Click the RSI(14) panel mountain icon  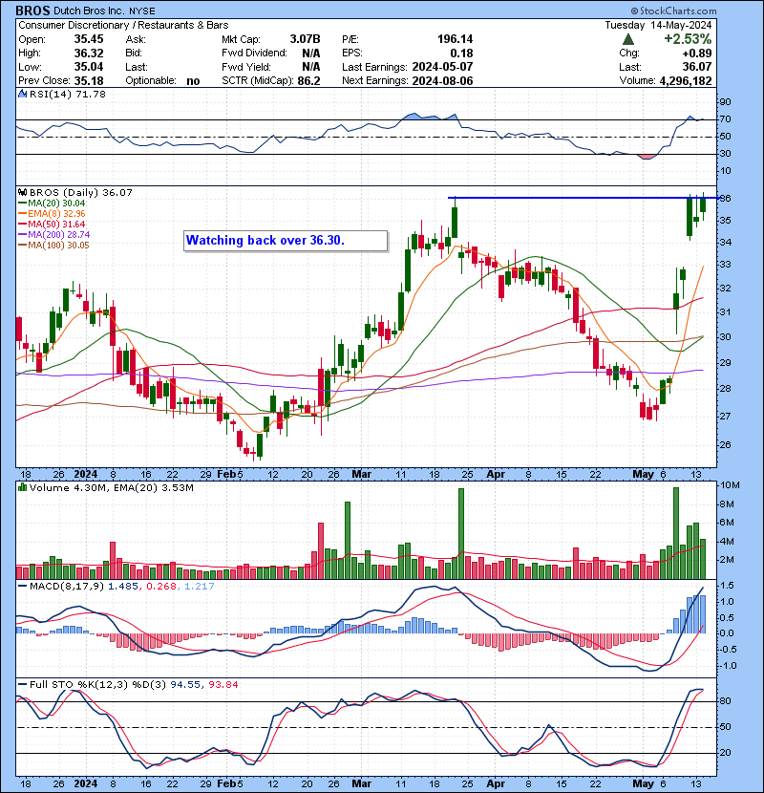tap(22, 94)
